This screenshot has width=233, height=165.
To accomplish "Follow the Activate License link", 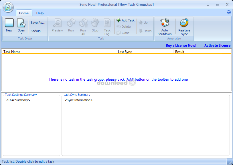I will (x=217, y=45).
